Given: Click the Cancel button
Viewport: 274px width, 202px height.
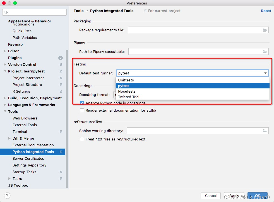Looking at the screenshot, I should 211,196.
